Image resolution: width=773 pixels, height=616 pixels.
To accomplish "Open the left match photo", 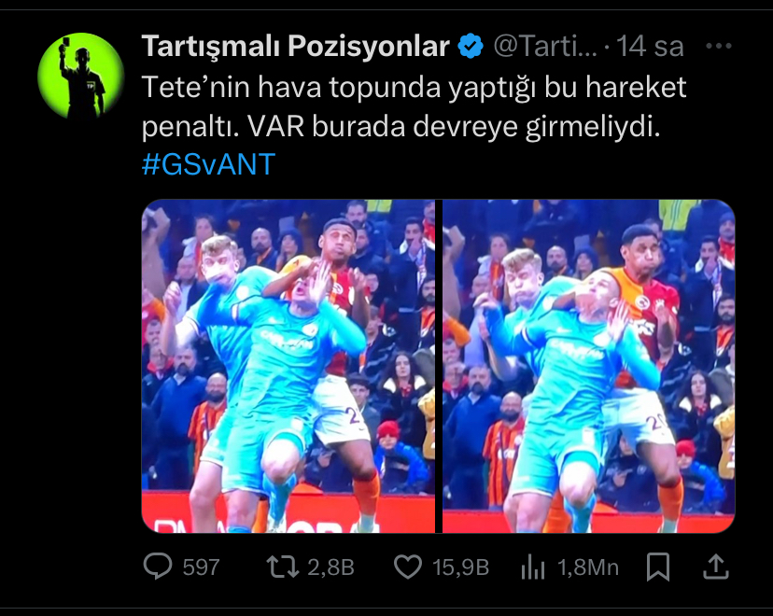I will pyautogui.click(x=288, y=366).
